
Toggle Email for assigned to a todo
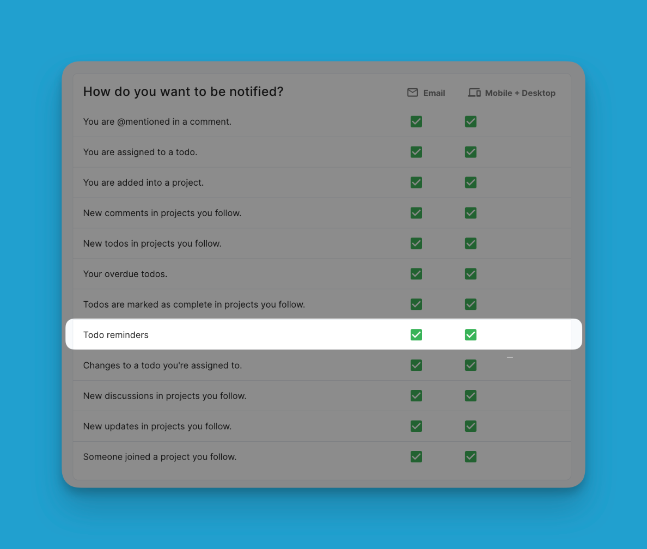[x=416, y=152]
